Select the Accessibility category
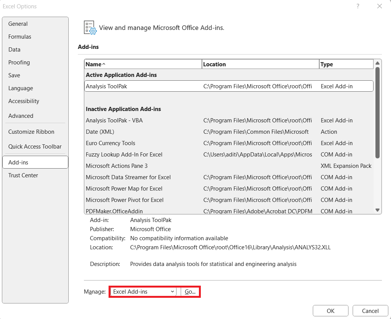Viewport: 391px width, 319px height. [x=35, y=101]
